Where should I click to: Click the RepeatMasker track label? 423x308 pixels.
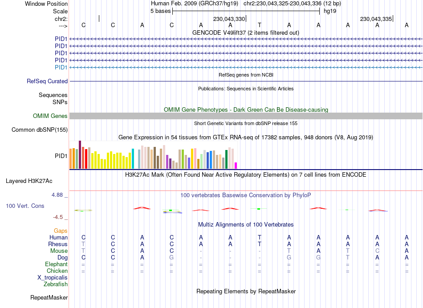coord(49,297)
